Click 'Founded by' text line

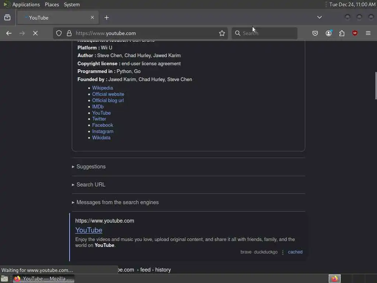pyautogui.click(x=135, y=80)
